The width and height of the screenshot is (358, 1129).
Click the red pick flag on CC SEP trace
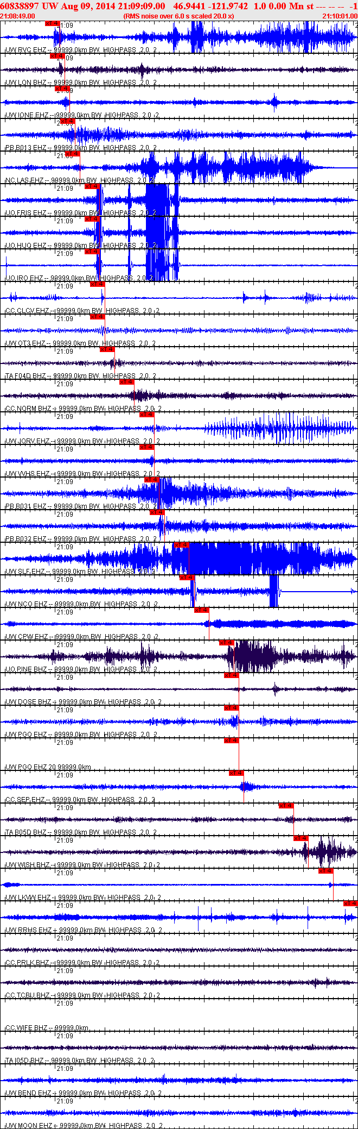pyautogui.click(x=236, y=773)
